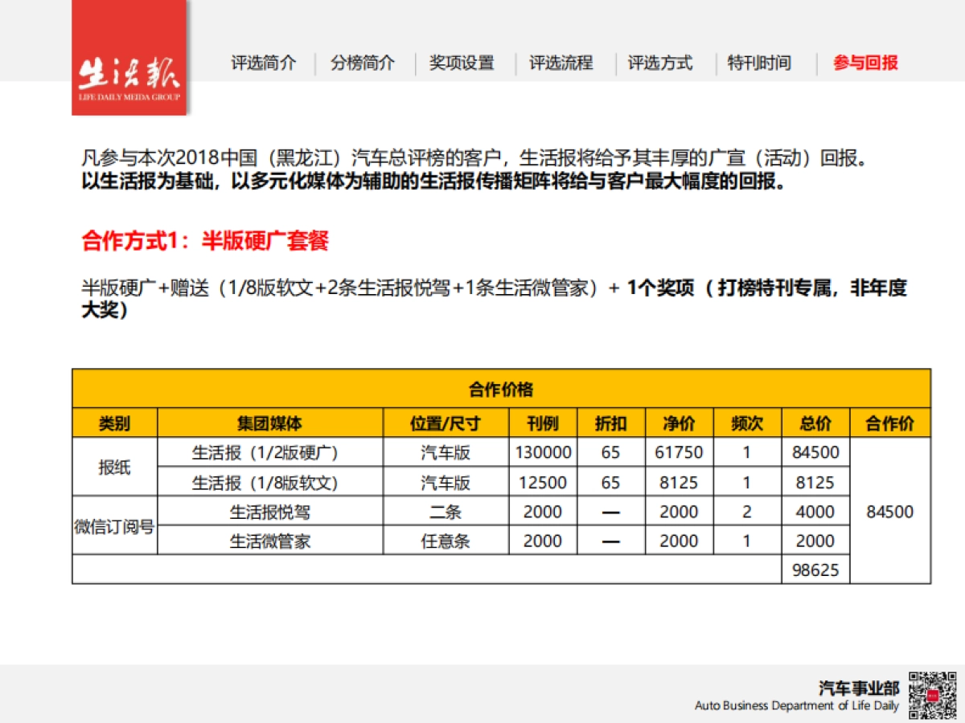Click the 98625 total value cell
This screenshot has height=723, width=965.
[x=815, y=570]
